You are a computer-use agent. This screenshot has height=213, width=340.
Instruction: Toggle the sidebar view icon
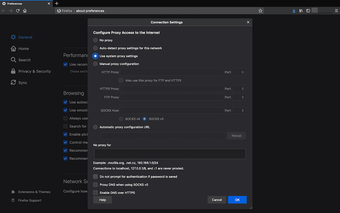(308, 11)
